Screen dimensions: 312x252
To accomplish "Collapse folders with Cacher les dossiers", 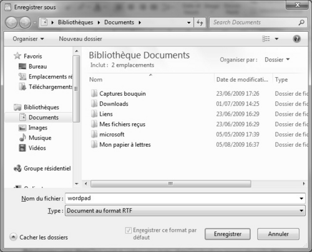I will pos(39,237).
